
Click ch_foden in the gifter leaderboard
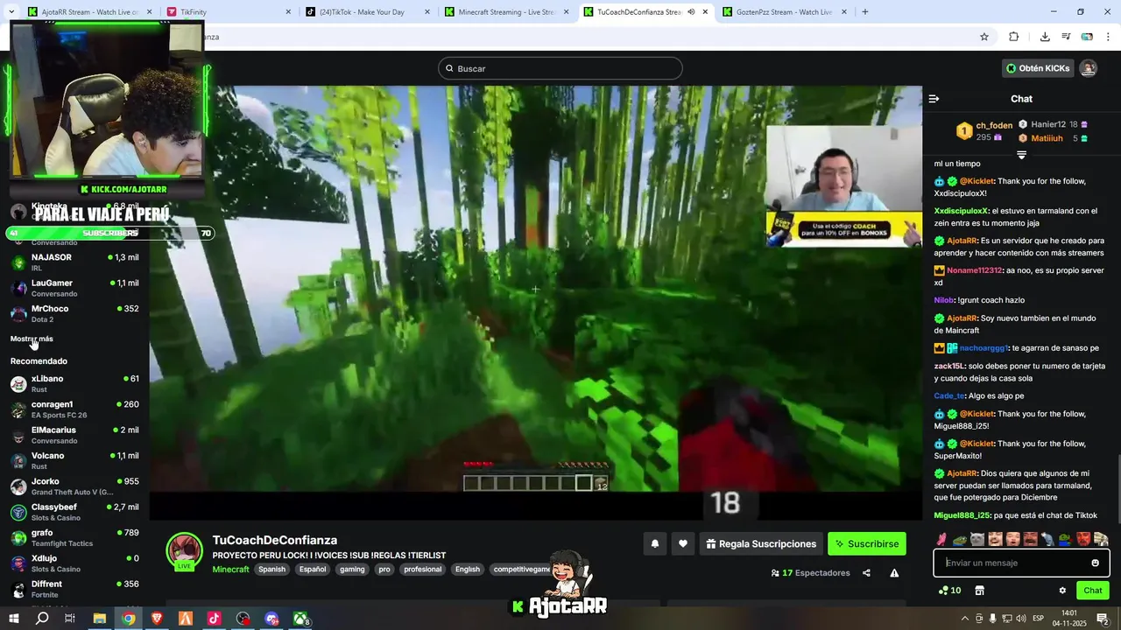tap(994, 125)
